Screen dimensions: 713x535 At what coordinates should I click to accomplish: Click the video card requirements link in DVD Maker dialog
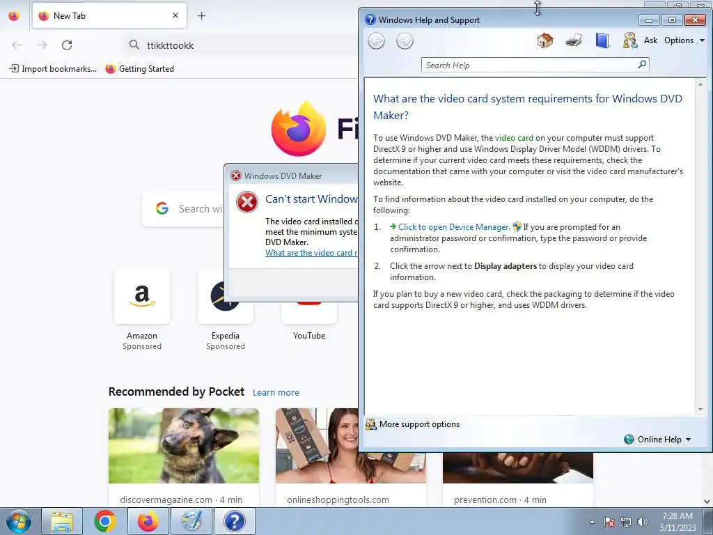tap(311, 253)
